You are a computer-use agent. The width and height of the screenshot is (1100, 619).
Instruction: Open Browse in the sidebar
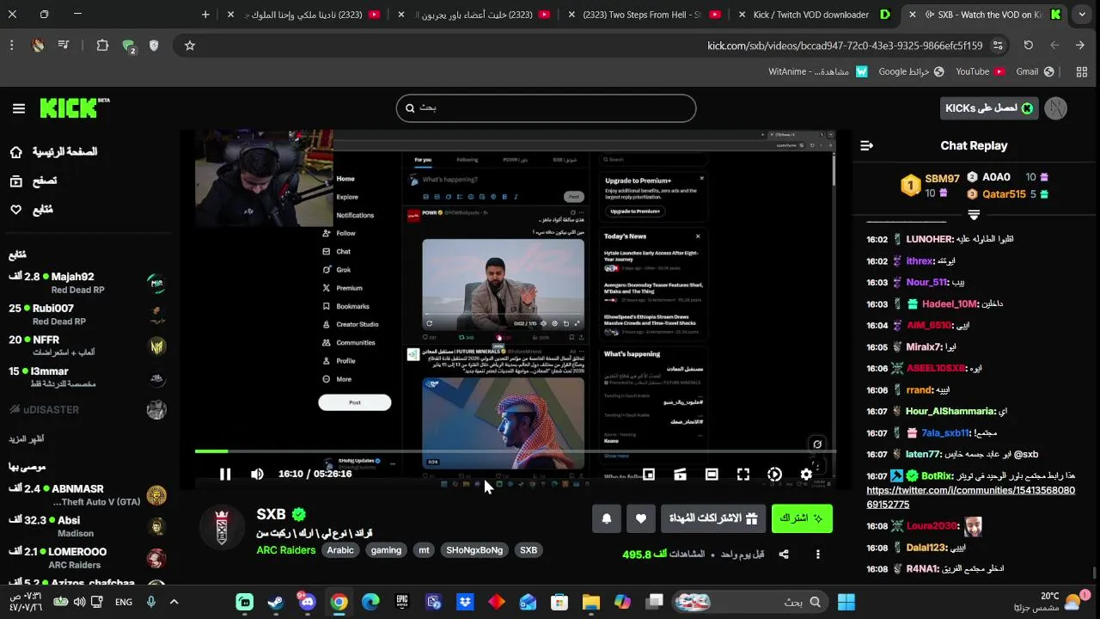[x=34, y=181]
